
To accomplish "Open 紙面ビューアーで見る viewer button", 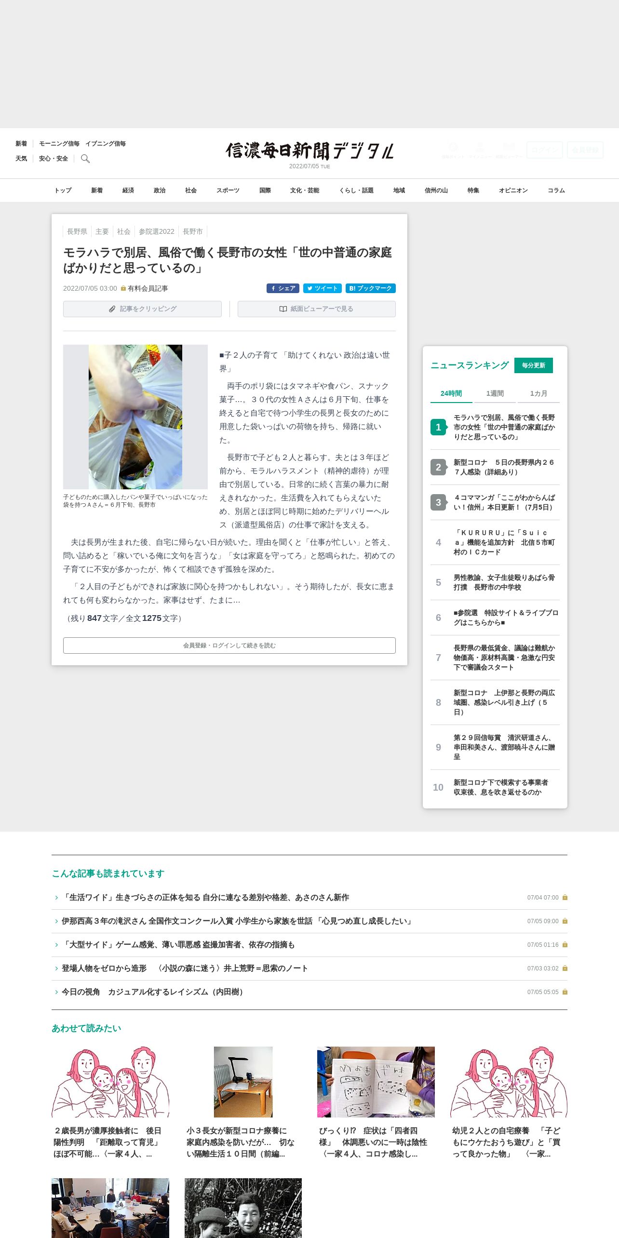I will point(317,309).
